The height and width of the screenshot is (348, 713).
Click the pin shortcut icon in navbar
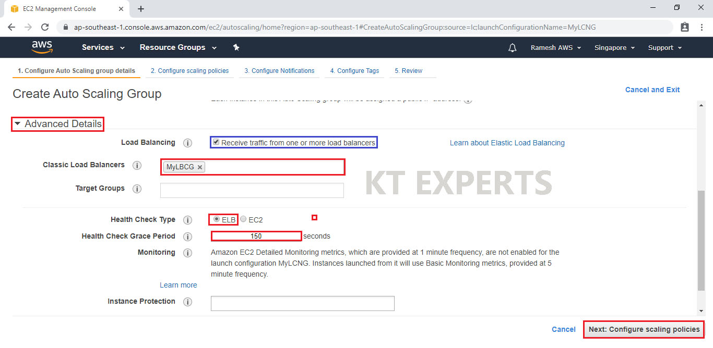[x=236, y=47]
